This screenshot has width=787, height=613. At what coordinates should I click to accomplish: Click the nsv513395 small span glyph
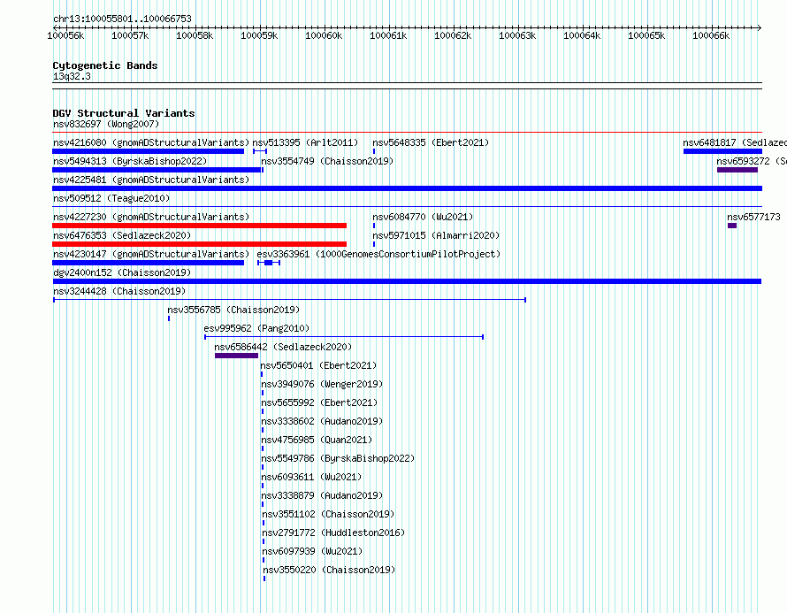(260, 151)
